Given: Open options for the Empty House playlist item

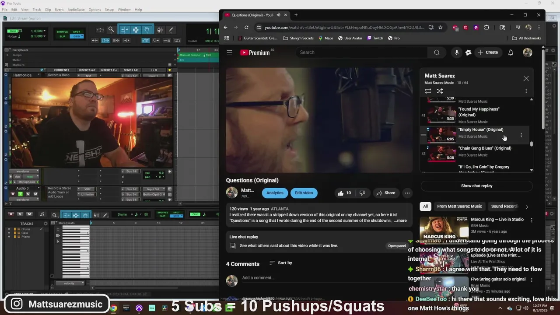Looking at the screenshot, I should coord(521,135).
